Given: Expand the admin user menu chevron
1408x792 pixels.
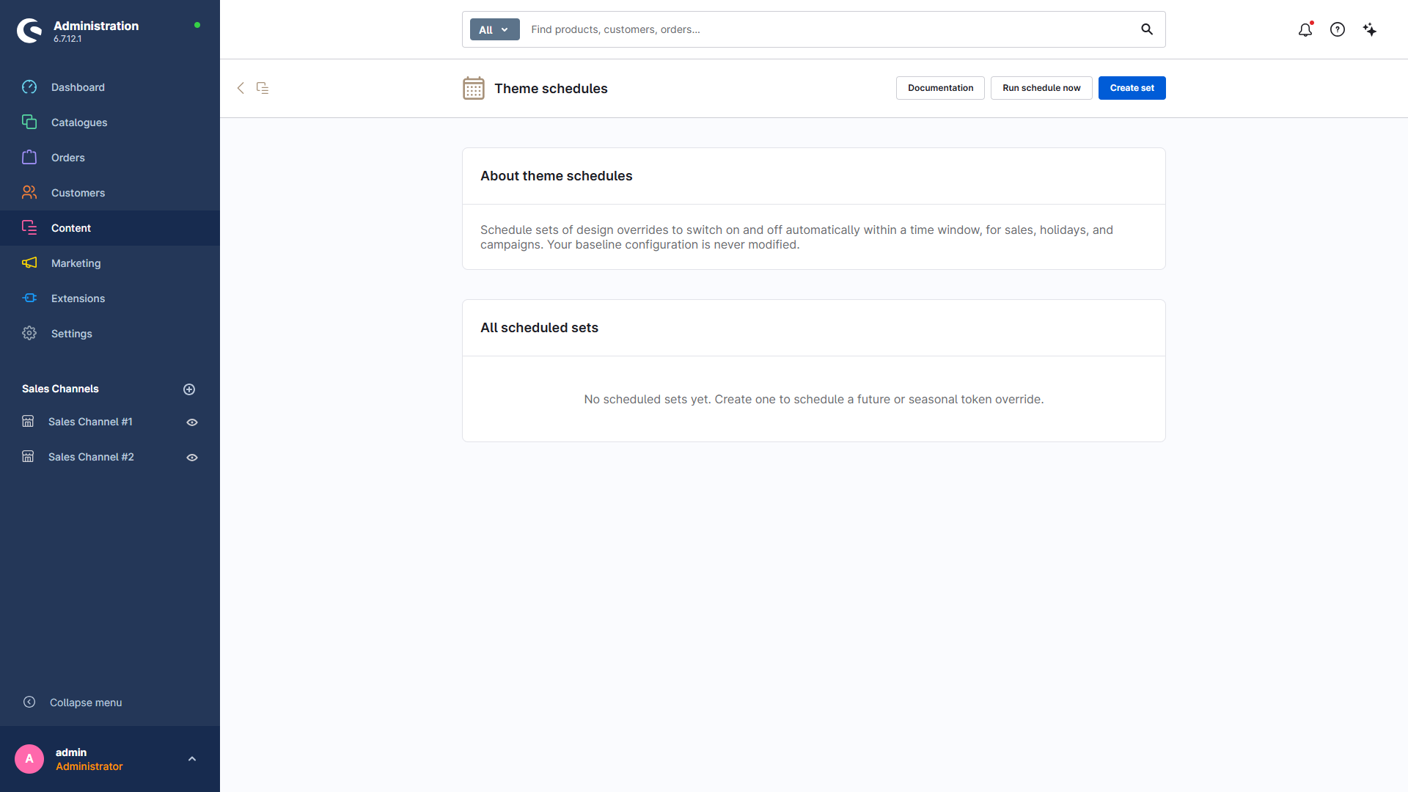Looking at the screenshot, I should pos(192,759).
